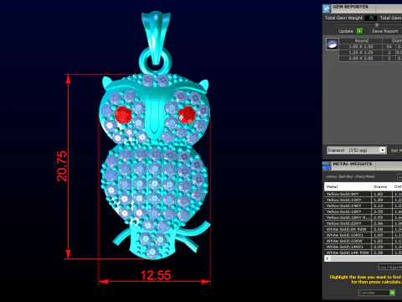This screenshot has width=402, height=302.
Task: Click the 1.83 grams value for 9KY
Action: 379,194
